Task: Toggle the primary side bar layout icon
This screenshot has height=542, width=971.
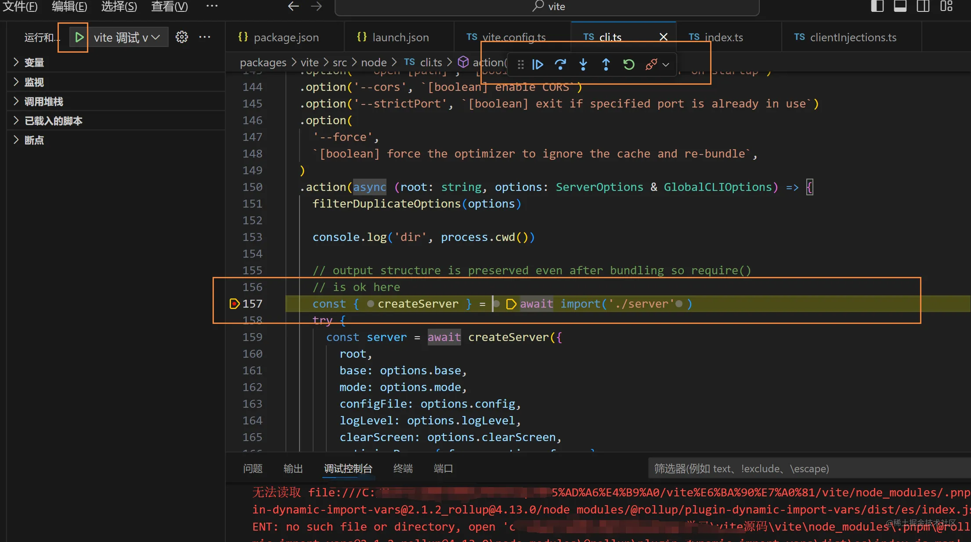Action: pyautogui.click(x=877, y=6)
